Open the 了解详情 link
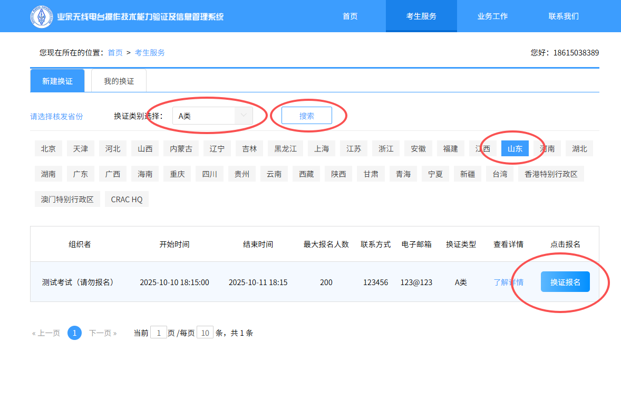The image size is (621, 397). 509,282
